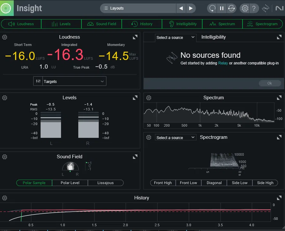Click right channel RMS value -13.1
Image resolution: width=285 pixels, height=231 pixels.
point(88,109)
